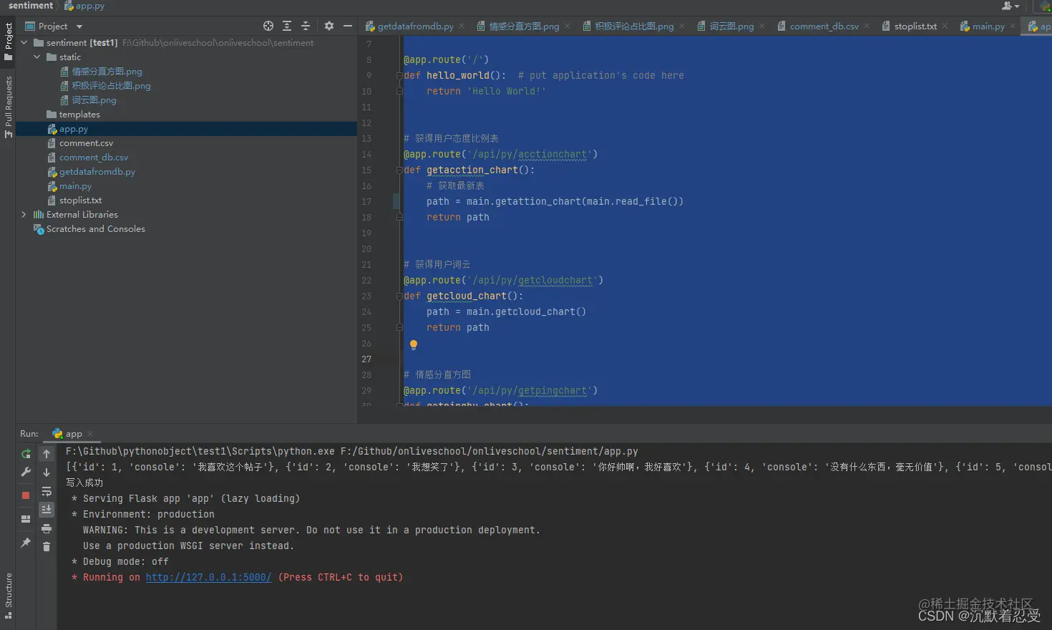1052x630 pixels.
Task: Click 'return path' on line 18
Action: (458, 218)
